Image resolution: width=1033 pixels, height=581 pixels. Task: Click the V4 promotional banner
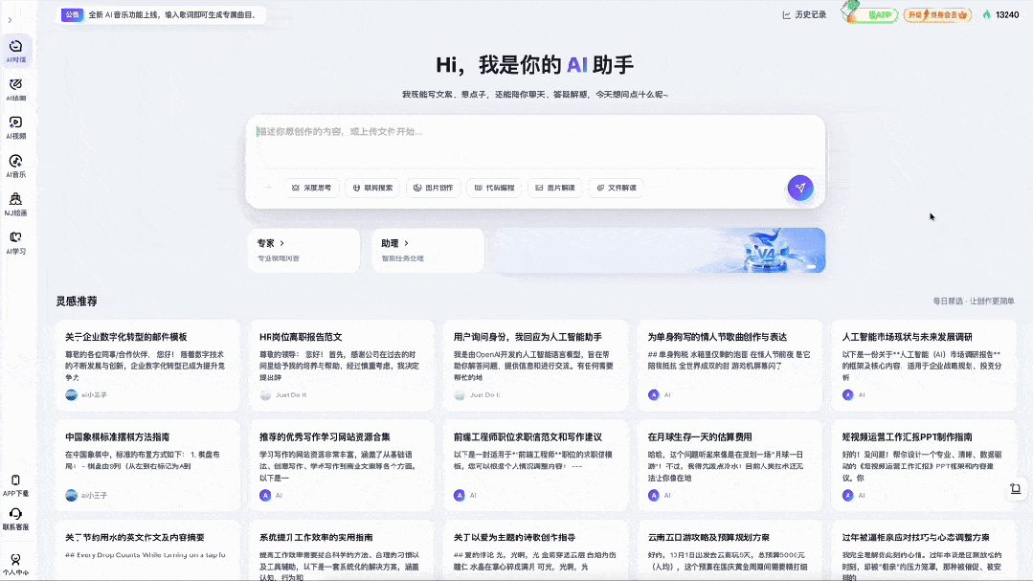pos(660,251)
